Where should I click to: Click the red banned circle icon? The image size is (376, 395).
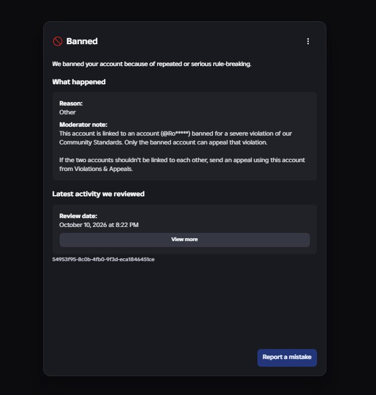point(57,41)
